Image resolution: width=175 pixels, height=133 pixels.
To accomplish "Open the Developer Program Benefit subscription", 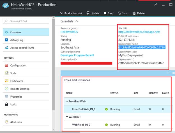I will click(x=77, y=55).
